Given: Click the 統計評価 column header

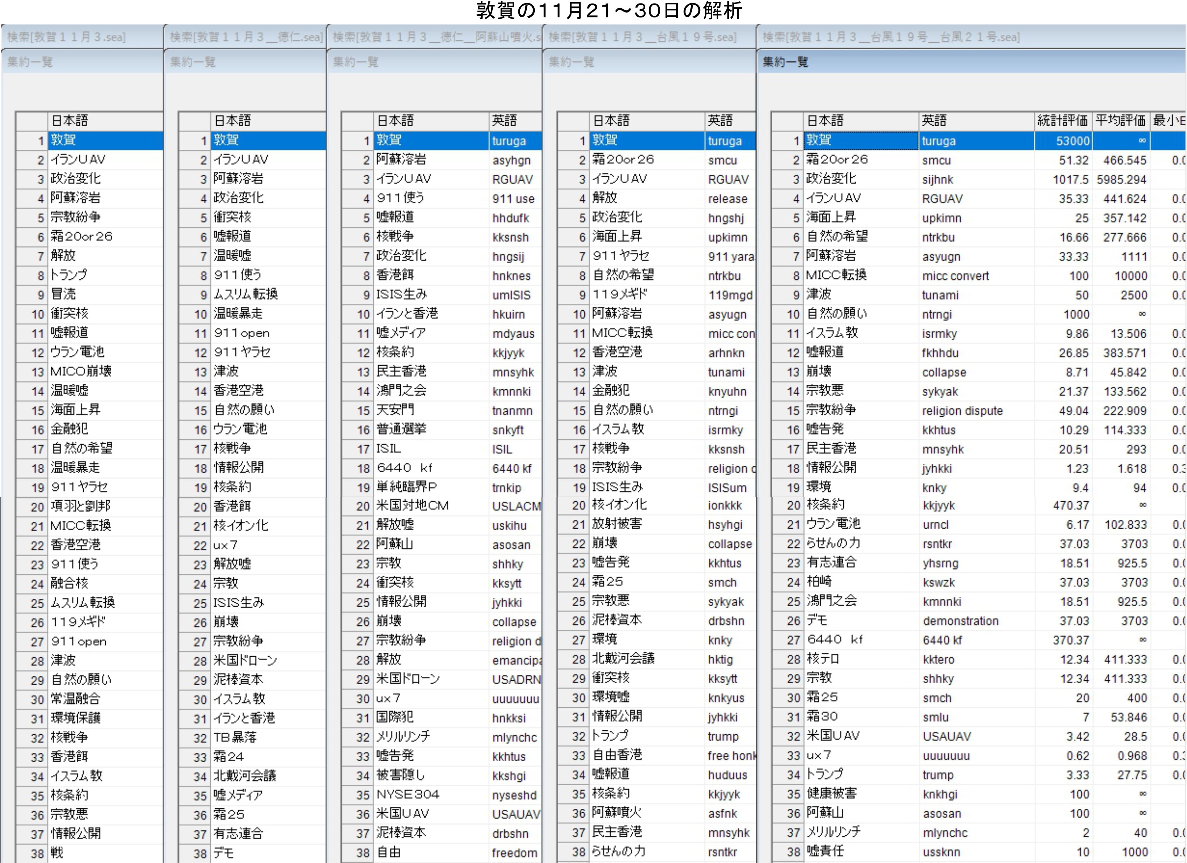Looking at the screenshot, I should (1062, 121).
